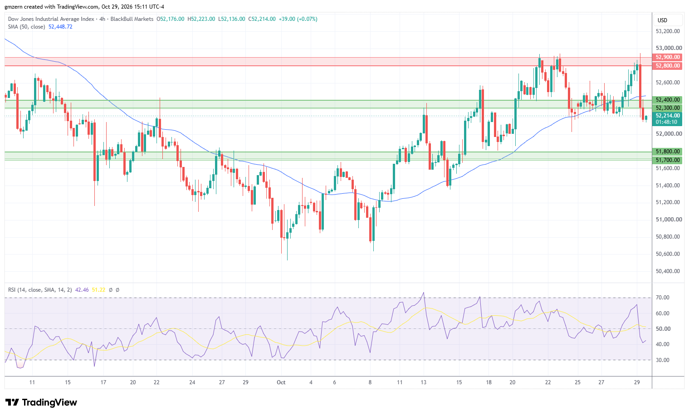Click the green 52,400.00 price label
The height and width of the screenshot is (416, 689).
[668, 100]
